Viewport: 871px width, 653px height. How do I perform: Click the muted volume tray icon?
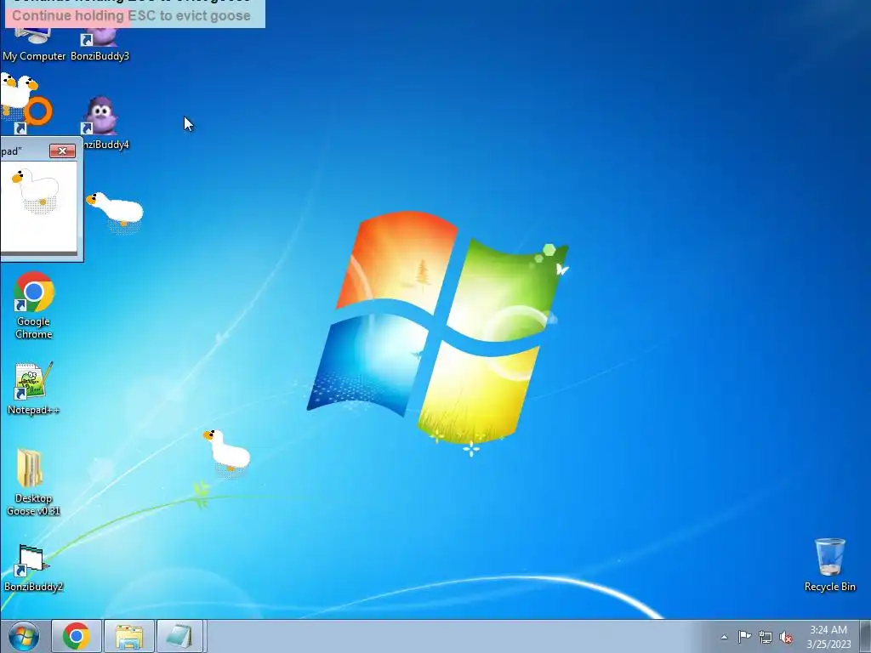point(786,637)
